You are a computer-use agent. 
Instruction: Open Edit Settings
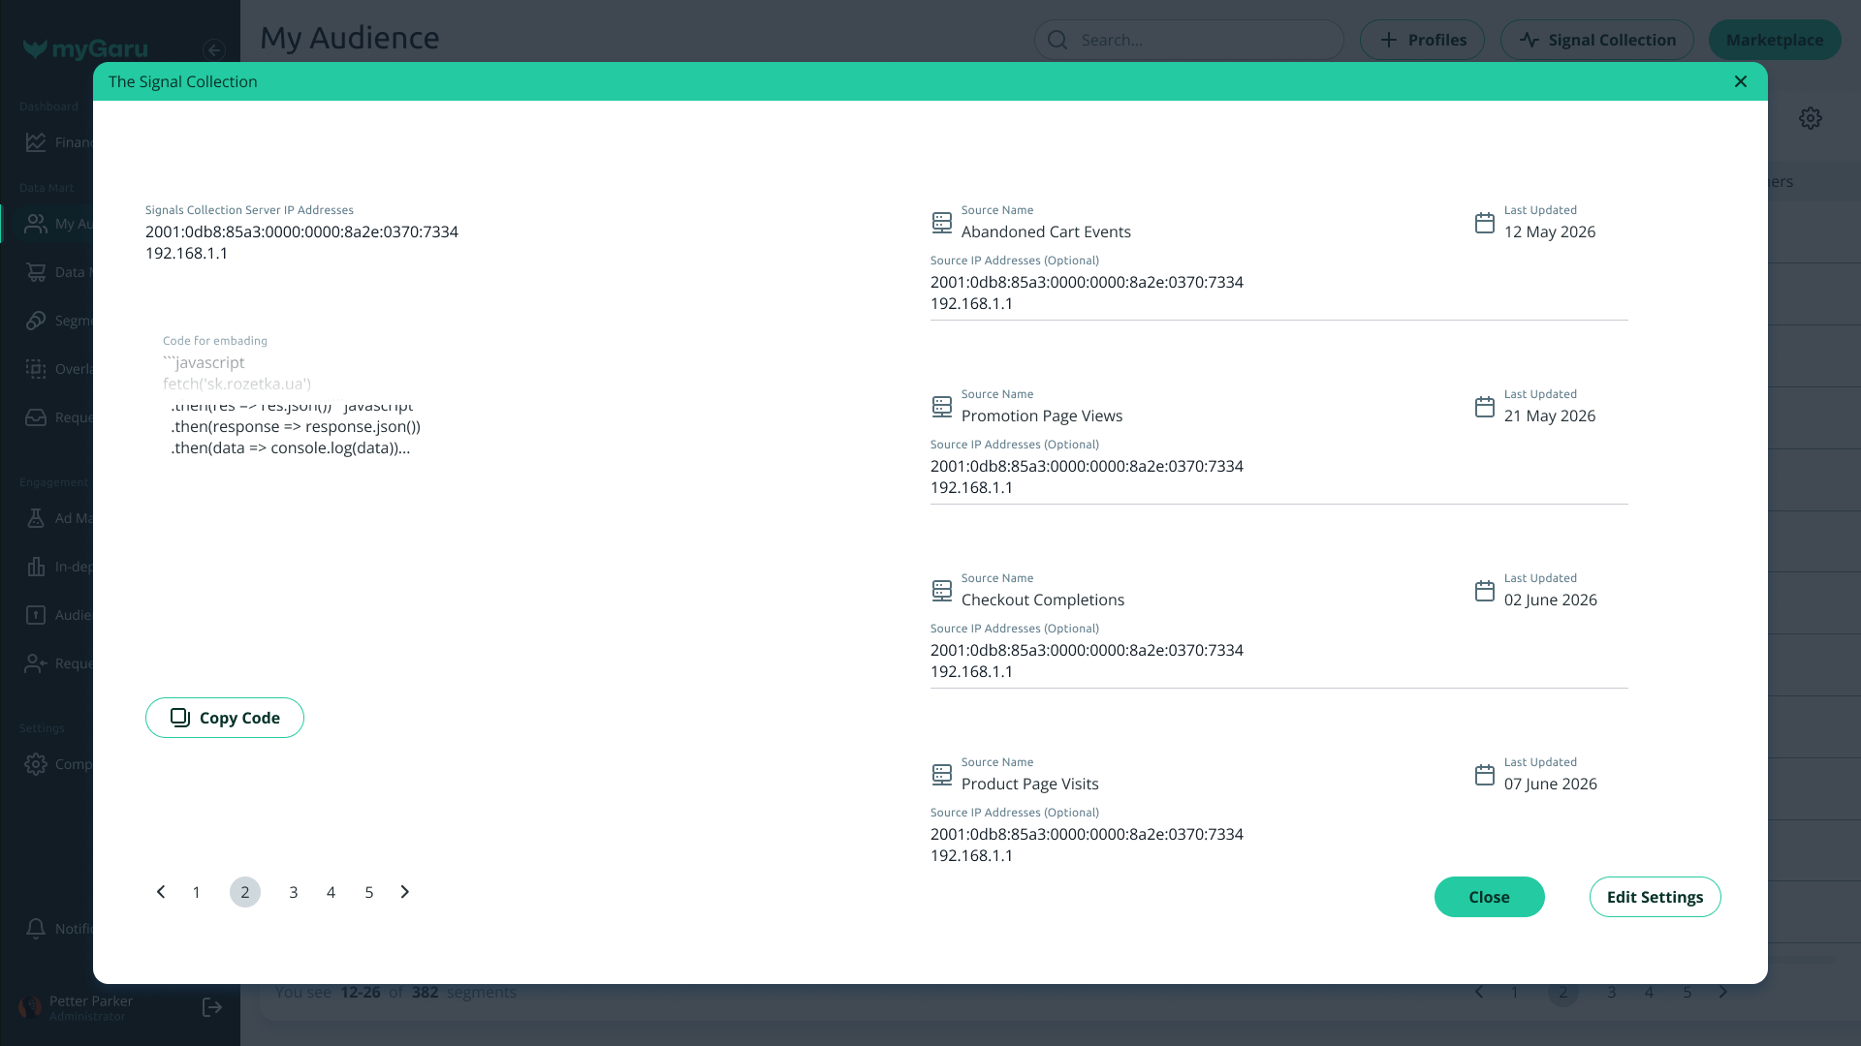click(1656, 897)
